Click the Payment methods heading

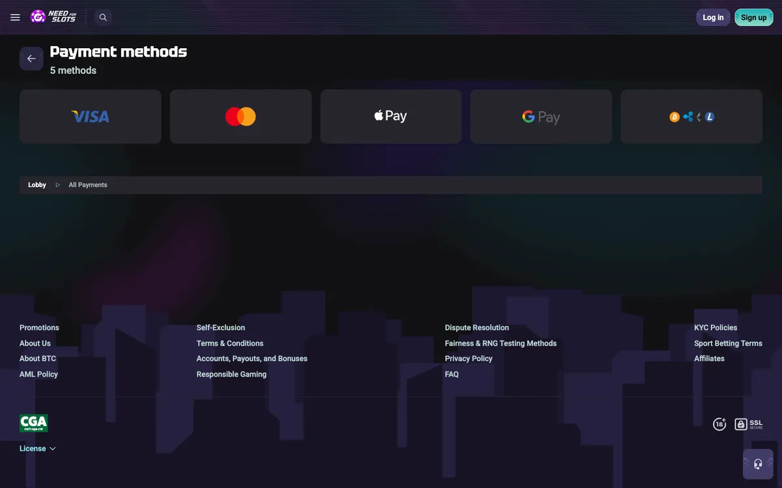119,51
